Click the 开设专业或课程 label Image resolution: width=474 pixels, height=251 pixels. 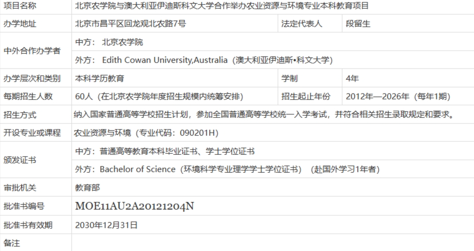(32, 133)
